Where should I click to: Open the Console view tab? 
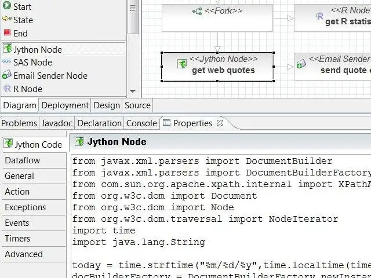tap(141, 123)
